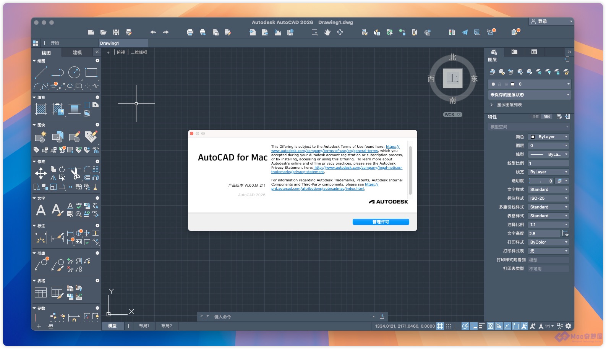The width and height of the screenshot is (606, 349).
Task: Switch to the 布局1 tab
Action: 144,326
